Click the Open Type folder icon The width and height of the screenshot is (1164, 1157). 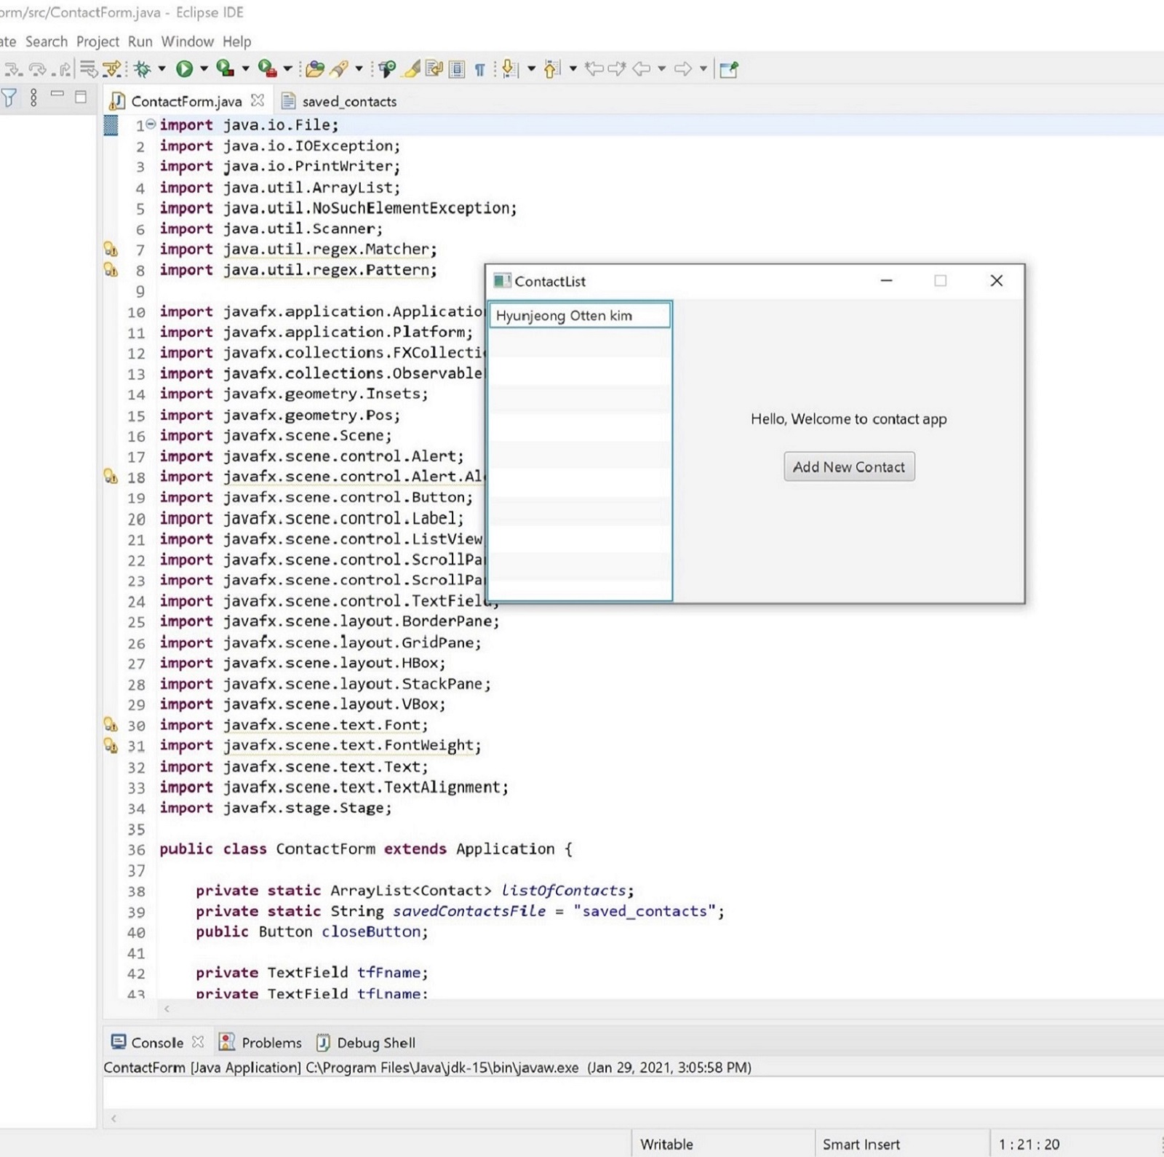tap(315, 69)
